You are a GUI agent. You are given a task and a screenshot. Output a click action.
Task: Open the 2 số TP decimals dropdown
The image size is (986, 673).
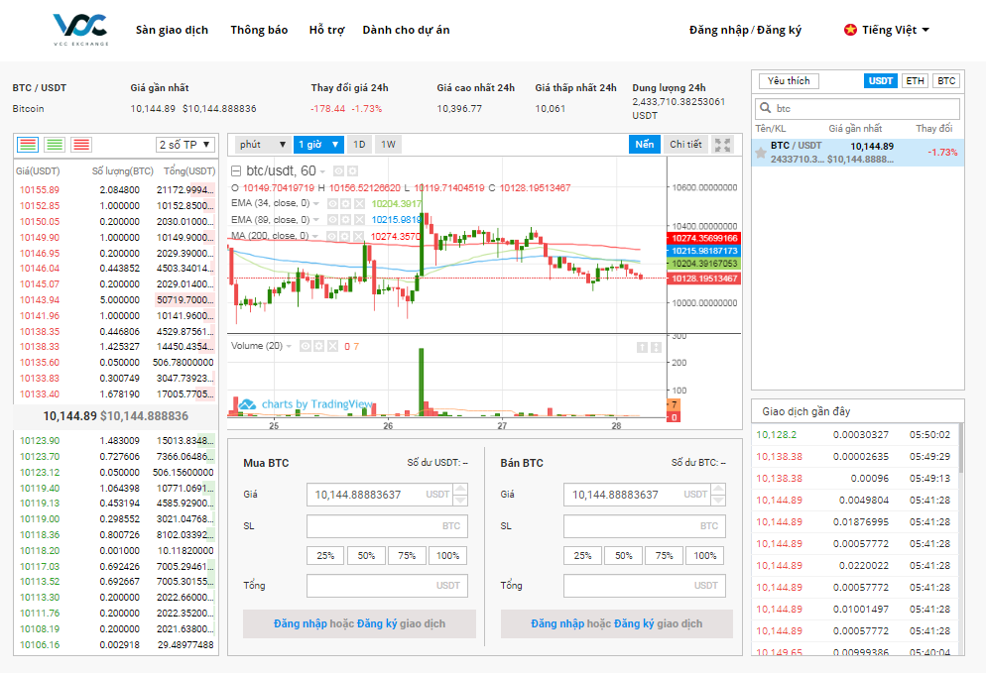click(185, 145)
